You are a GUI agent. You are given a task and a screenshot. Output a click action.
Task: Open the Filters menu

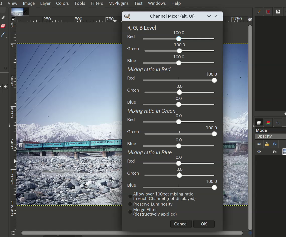(97, 3)
